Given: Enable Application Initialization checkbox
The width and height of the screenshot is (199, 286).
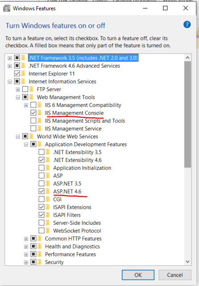Looking at the screenshot, I should coord(41,168).
